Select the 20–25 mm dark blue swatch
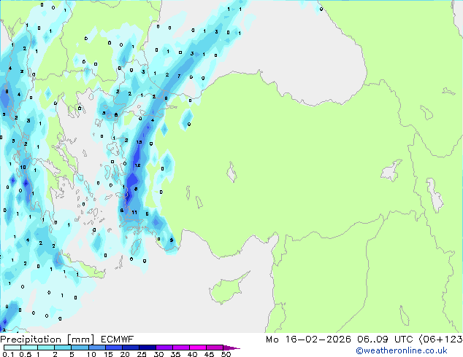The height and width of the screenshot is (357, 463). pyautogui.click(x=131, y=348)
